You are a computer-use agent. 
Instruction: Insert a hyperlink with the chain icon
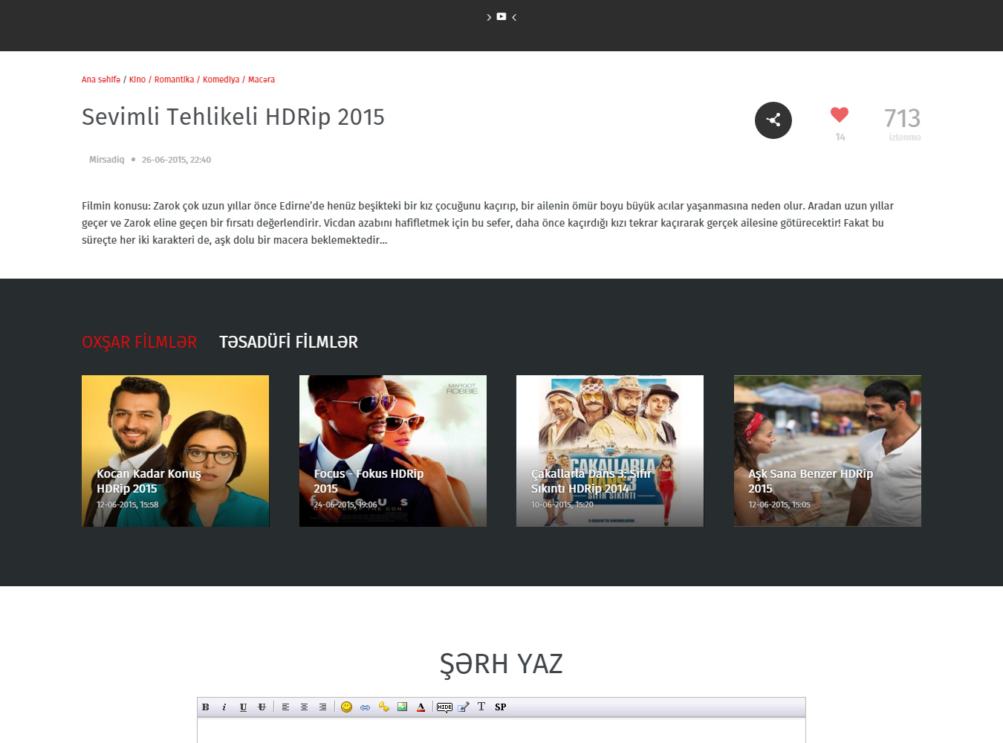click(365, 707)
